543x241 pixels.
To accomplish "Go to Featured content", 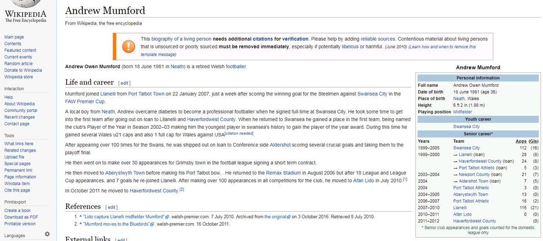I will coord(20,50).
